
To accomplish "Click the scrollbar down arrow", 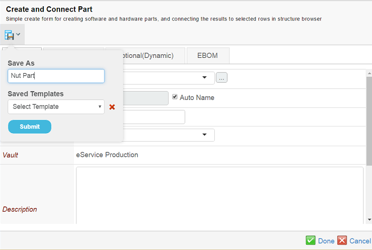I will pos(368,219).
